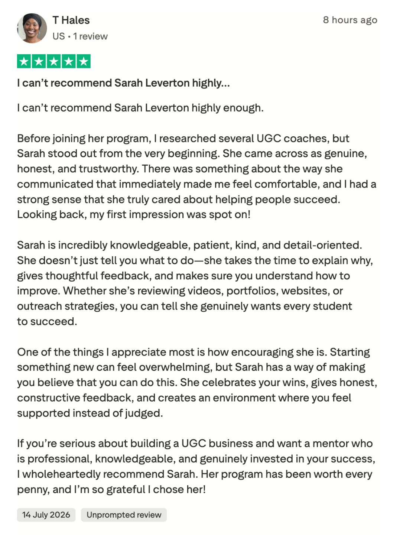403x535 pixels.
Task: Click the 'Unprompted review' tag
Action: pos(124,515)
